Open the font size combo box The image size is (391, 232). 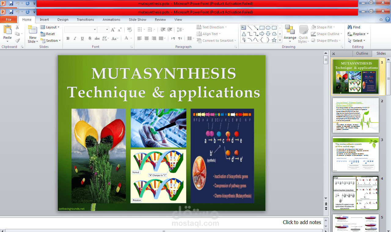pos(103,30)
